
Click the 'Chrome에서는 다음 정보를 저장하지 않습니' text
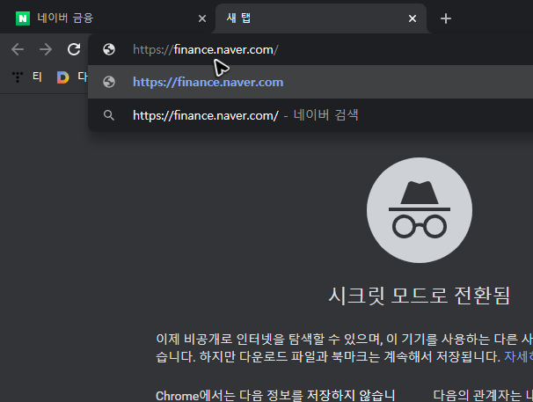tap(275, 395)
